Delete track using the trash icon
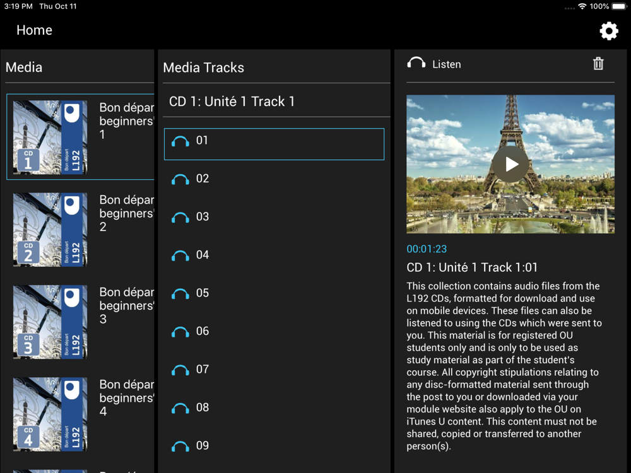 pyautogui.click(x=598, y=64)
